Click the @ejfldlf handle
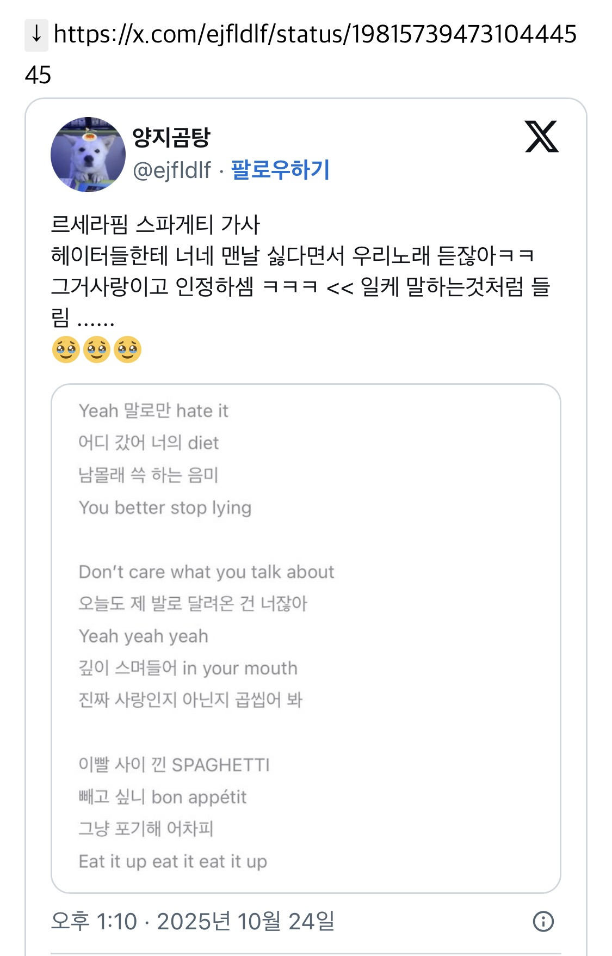Viewport: 612px width, 956px height. 172,170
